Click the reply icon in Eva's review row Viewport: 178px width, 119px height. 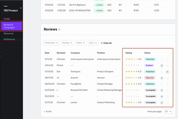[x=167, y=72]
